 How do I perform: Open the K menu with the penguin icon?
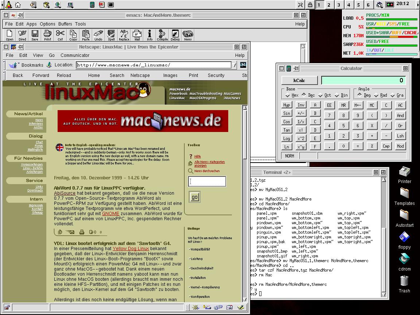[9, 4]
